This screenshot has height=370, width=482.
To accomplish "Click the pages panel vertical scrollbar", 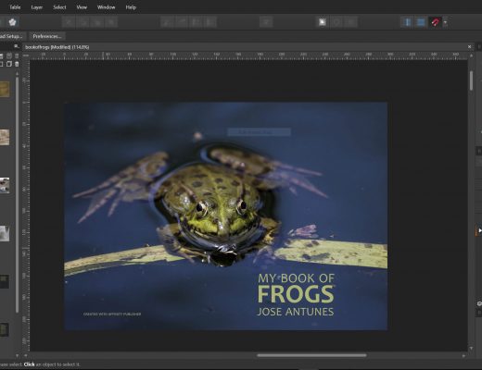I will pos(17,194).
